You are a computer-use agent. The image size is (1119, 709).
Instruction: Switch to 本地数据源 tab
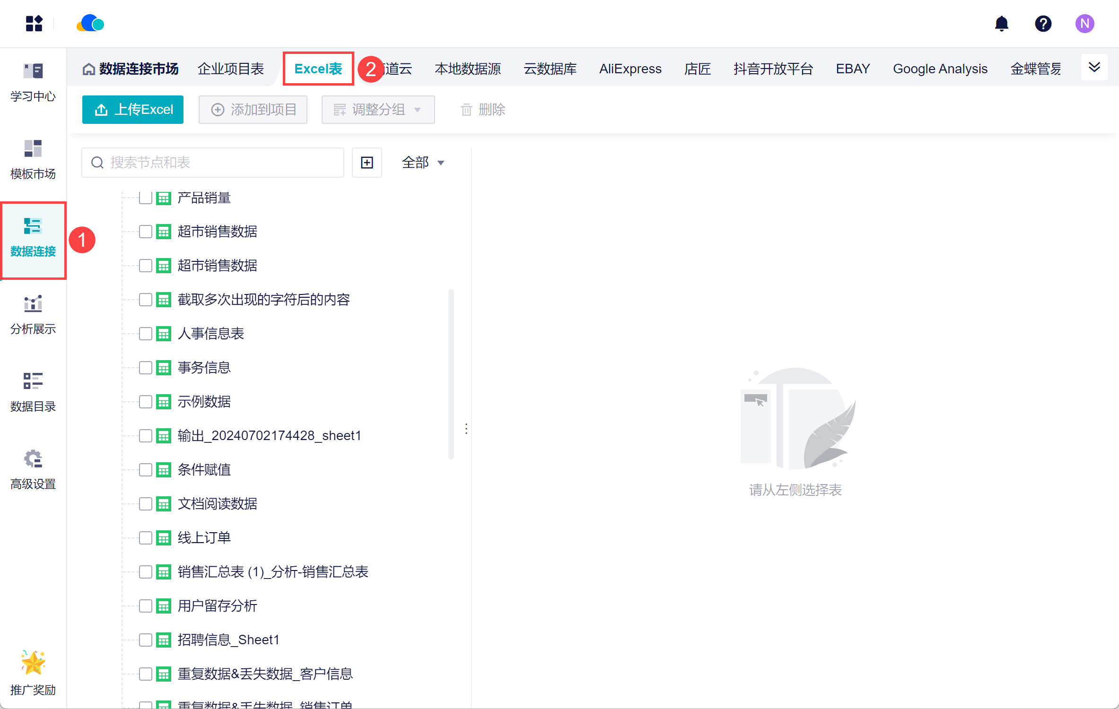coord(467,69)
